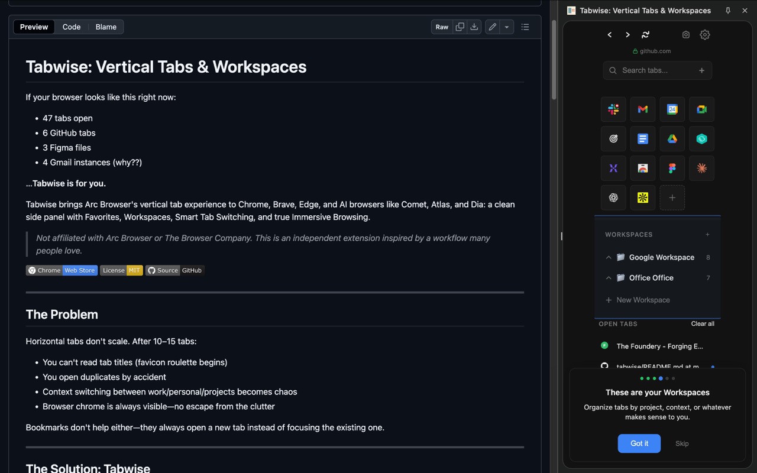Edit file with pencil icon
Viewport: 757px width, 473px height.
coord(493,27)
